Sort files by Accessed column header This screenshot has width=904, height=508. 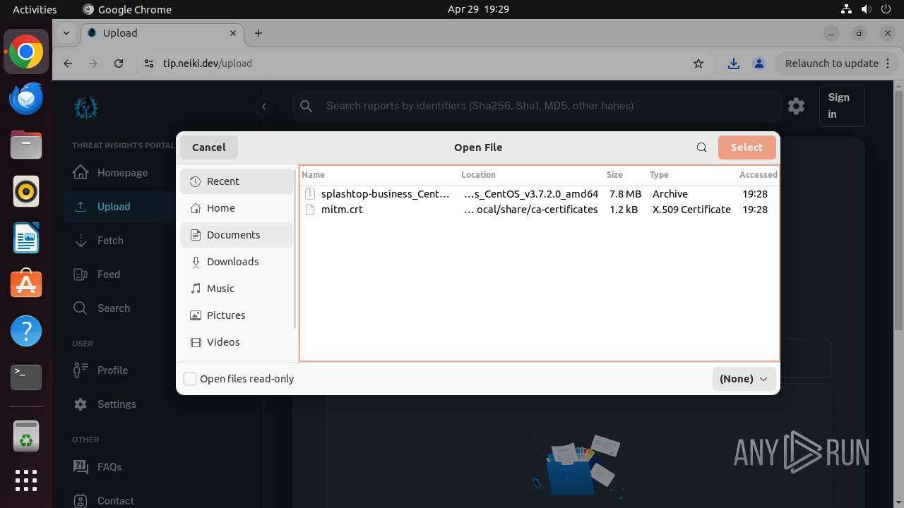757,175
